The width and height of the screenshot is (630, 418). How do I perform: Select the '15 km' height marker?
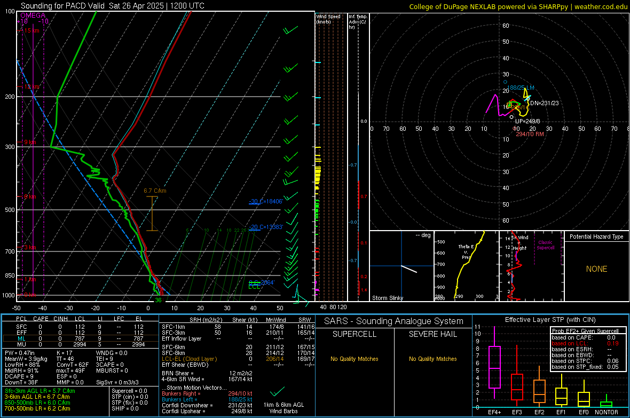tap(31, 30)
